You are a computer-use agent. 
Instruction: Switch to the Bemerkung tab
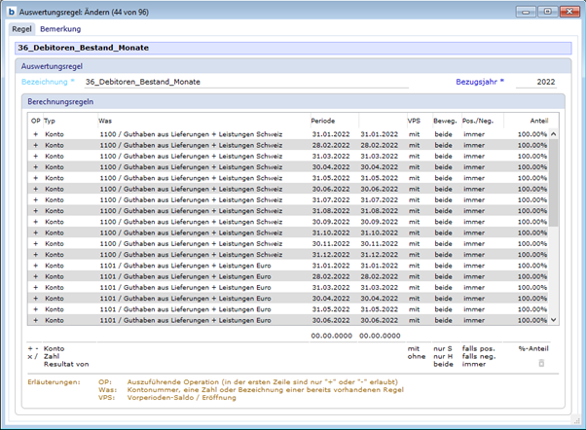pyautogui.click(x=59, y=29)
